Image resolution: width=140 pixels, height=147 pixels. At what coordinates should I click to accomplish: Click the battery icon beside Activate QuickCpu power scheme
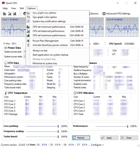(x=28, y=45)
